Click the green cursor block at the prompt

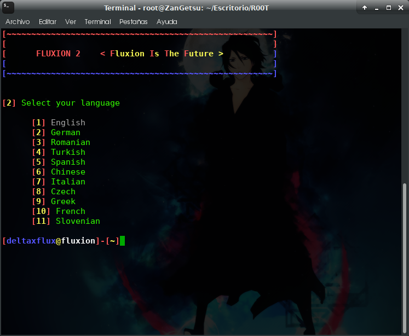tap(122, 241)
